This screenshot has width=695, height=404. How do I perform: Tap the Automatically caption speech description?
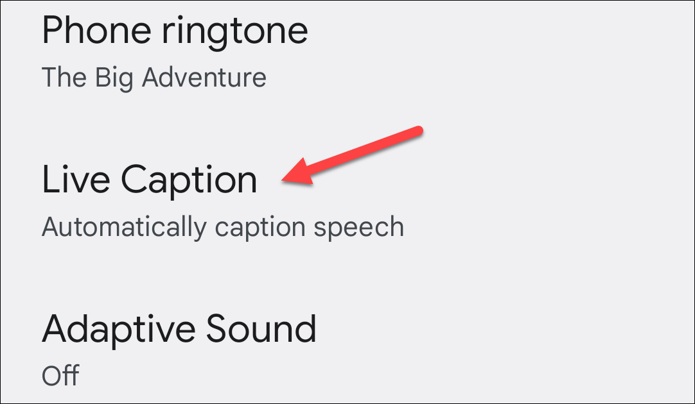coord(222,227)
